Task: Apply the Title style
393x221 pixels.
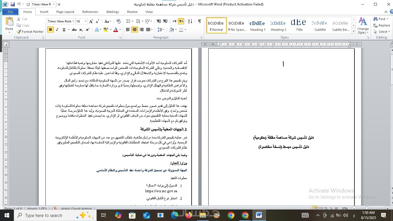Action: (299, 25)
